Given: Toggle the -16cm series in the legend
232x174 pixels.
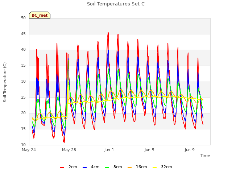Looking at the screenshot, I should pyautogui.click(x=137, y=167).
